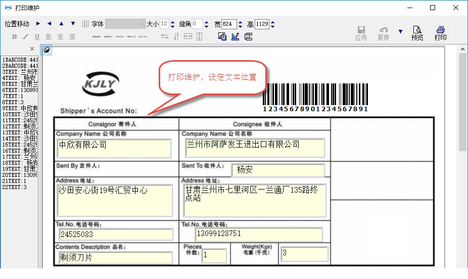Click the 打印 print button
This screenshot has width=468, height=279.
coord(440,33)
